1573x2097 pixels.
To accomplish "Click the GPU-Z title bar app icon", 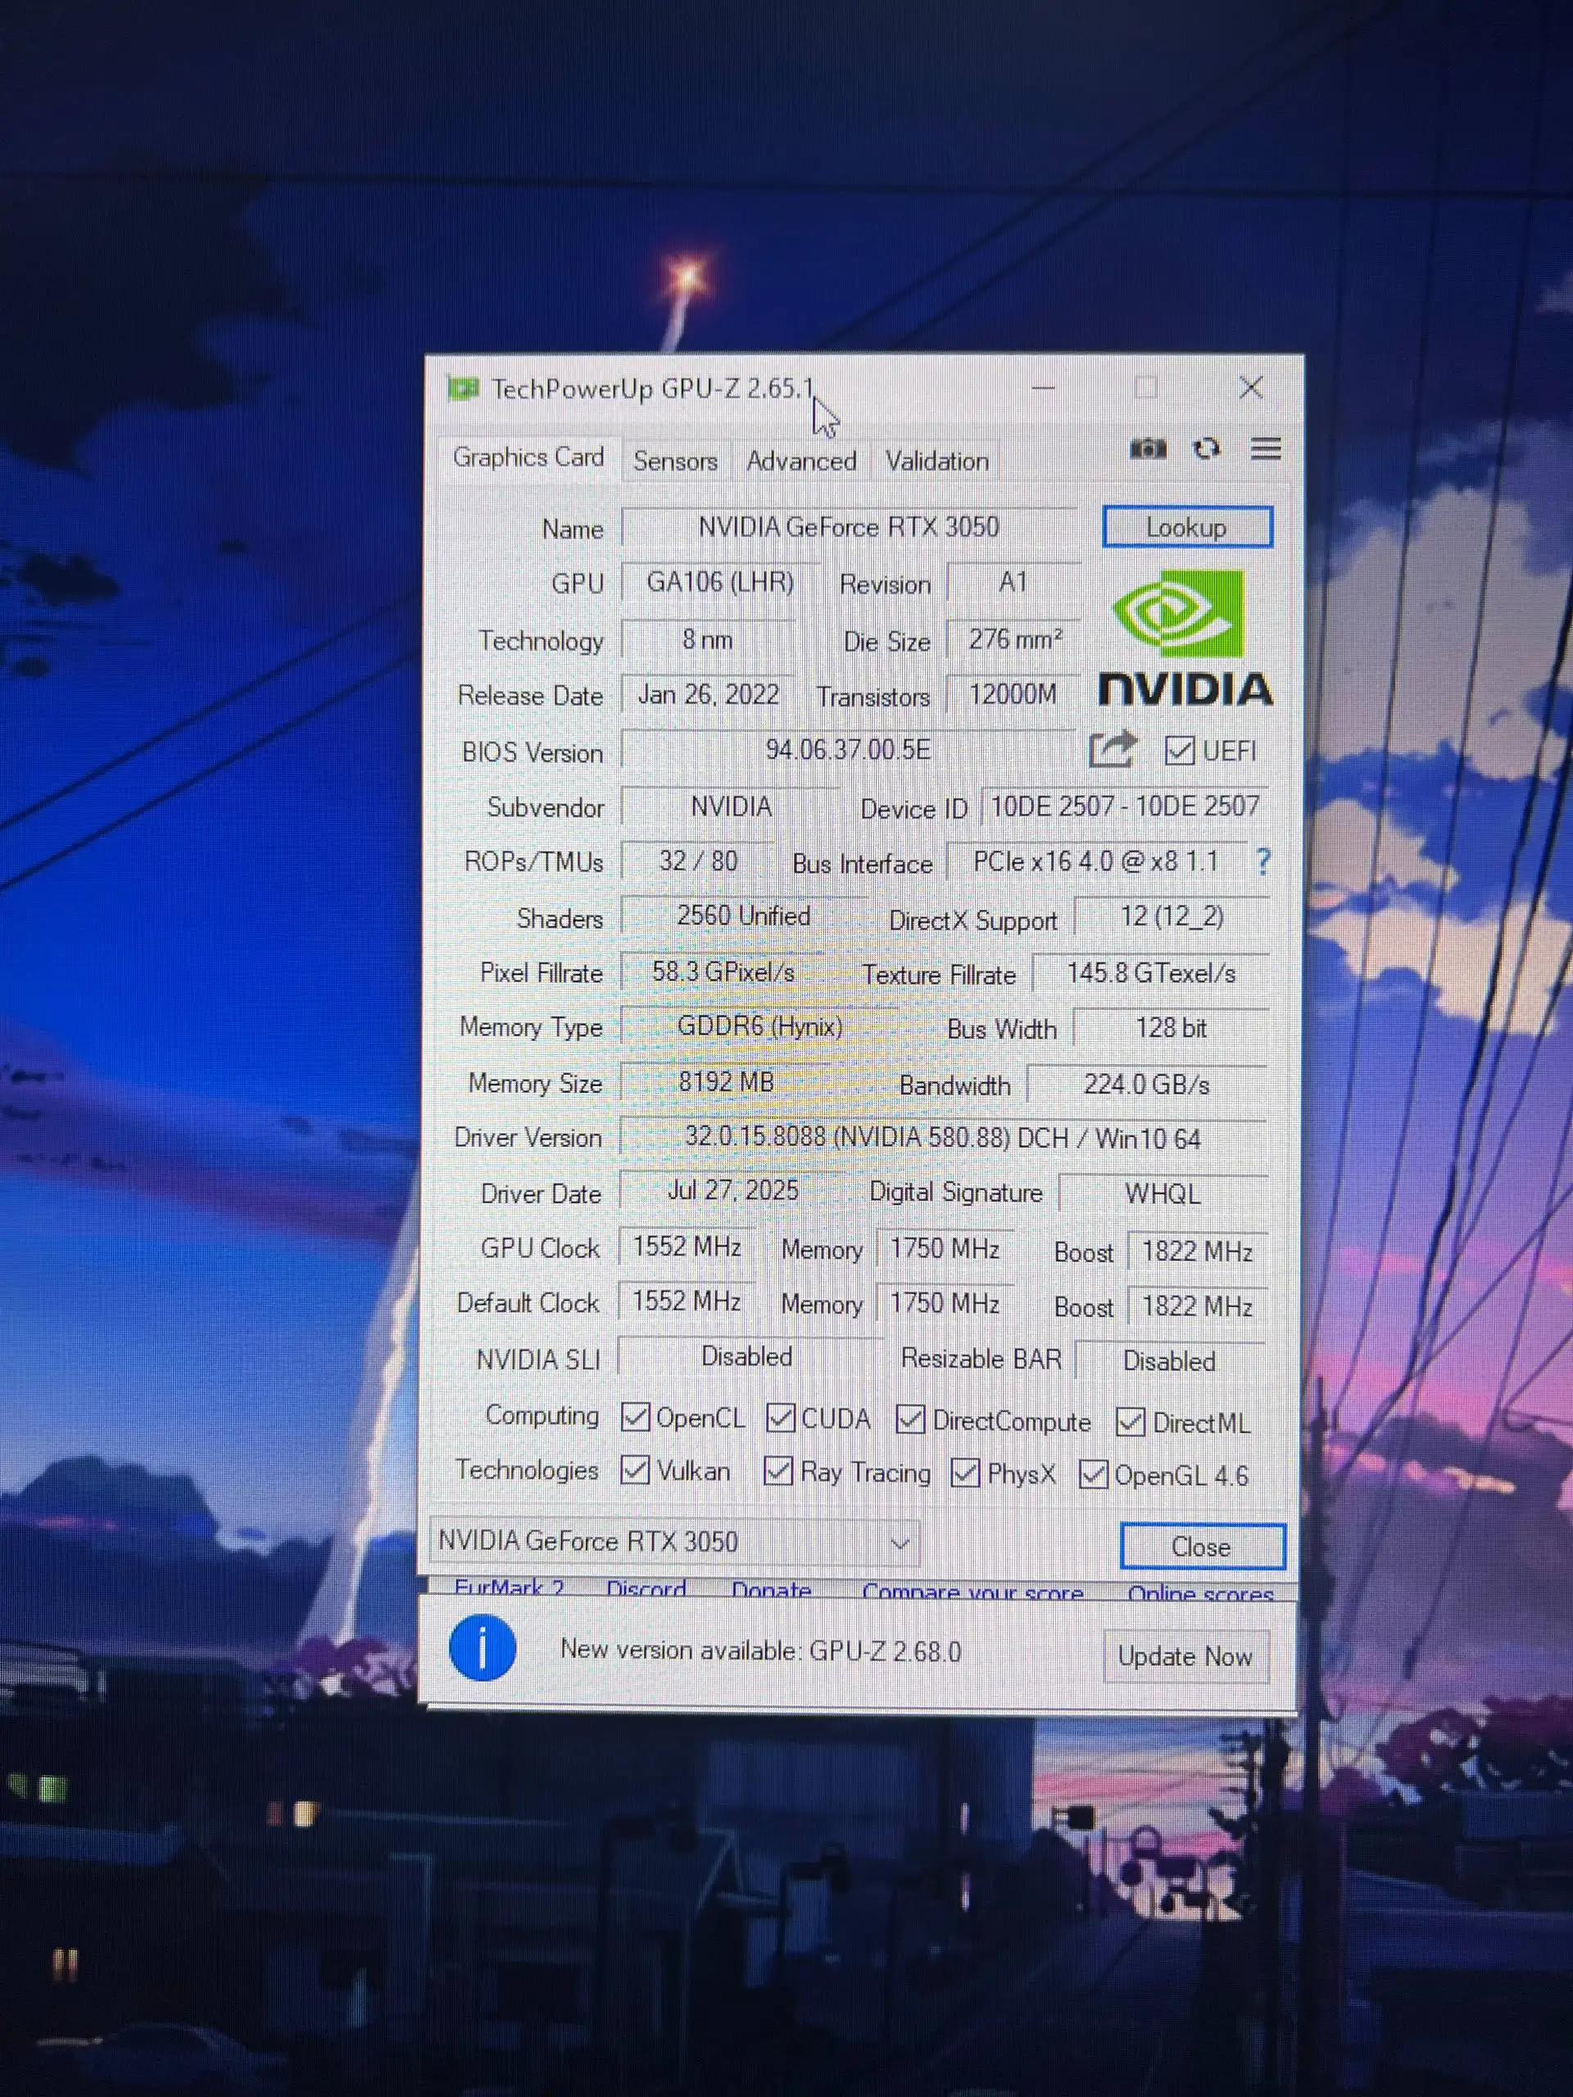I will [x=463, y=389].
